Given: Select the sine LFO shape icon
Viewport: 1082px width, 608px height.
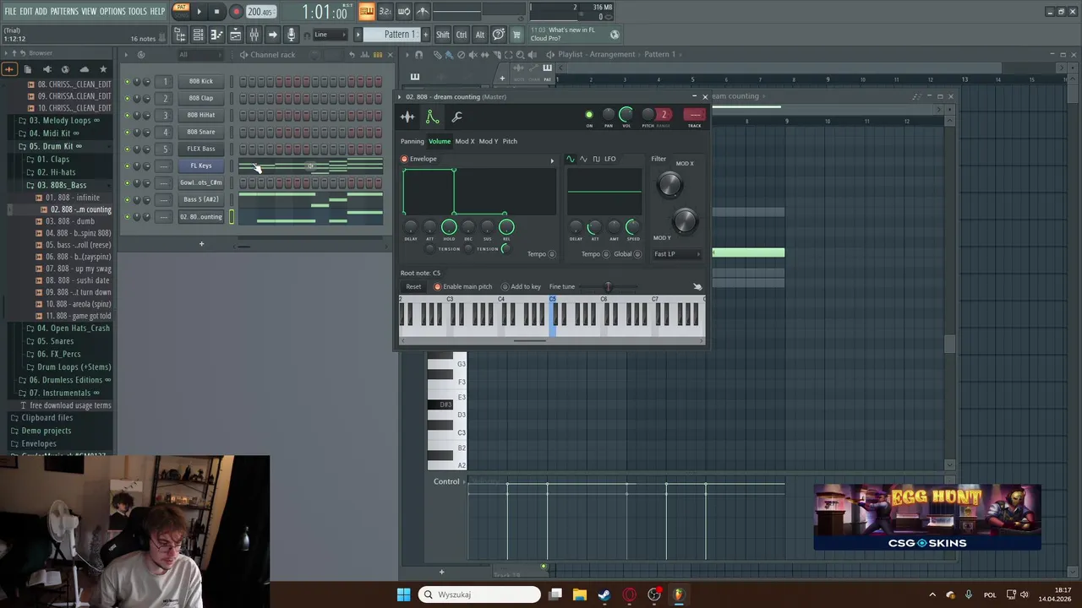Looking at the screenshot, I should coord(571,159).
